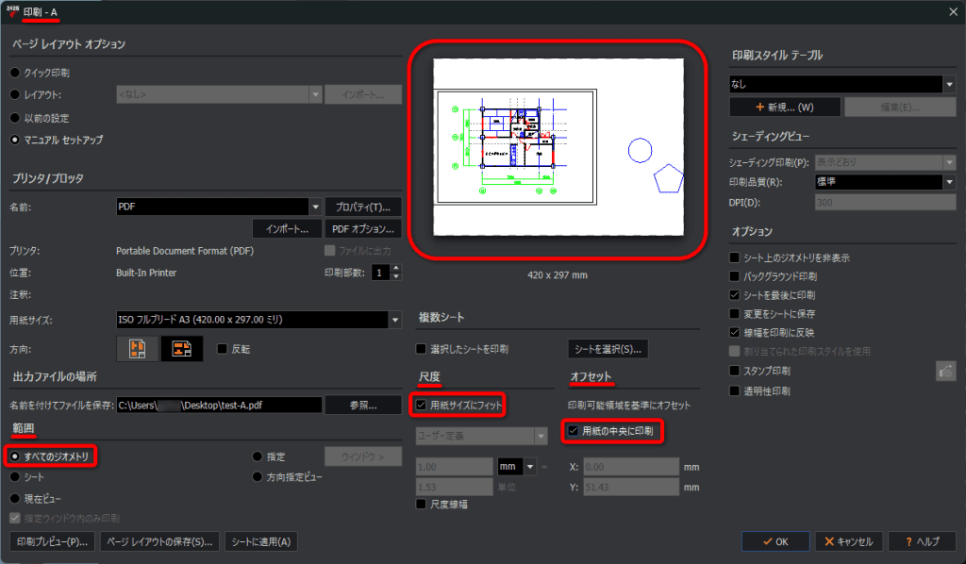The image size is (966, 564).
Task: Expand paper size ISO A3 dropdown
Action: click(x=395, y=320)
